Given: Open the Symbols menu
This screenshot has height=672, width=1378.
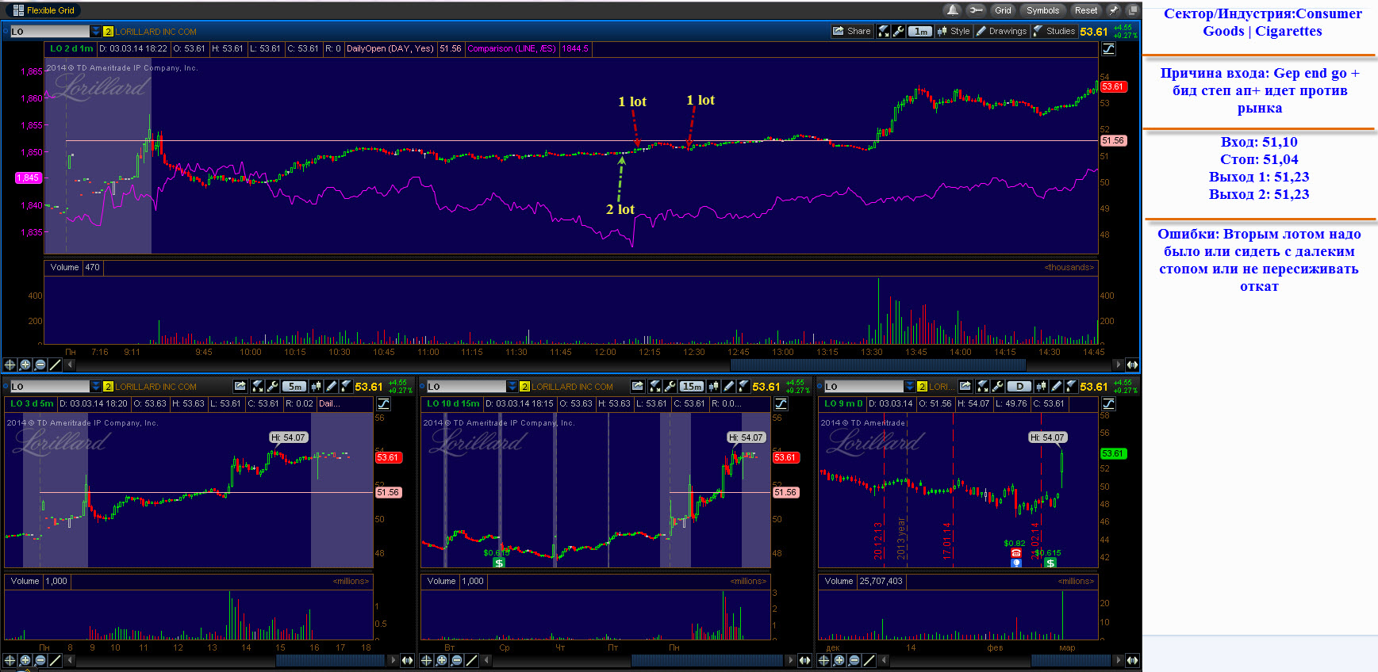Looking at the screenshot, I should coord(1042,10).
